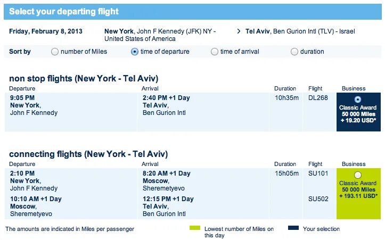Click flight number DL268

tap(317, 98)
